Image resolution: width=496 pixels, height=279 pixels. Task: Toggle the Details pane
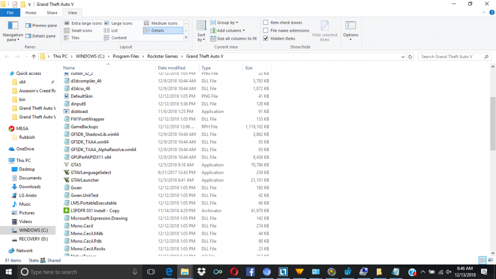coord(41,36)
